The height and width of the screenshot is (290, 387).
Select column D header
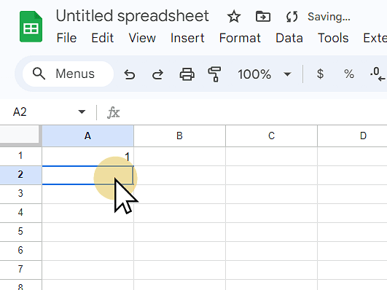click(x=353, y=136)
